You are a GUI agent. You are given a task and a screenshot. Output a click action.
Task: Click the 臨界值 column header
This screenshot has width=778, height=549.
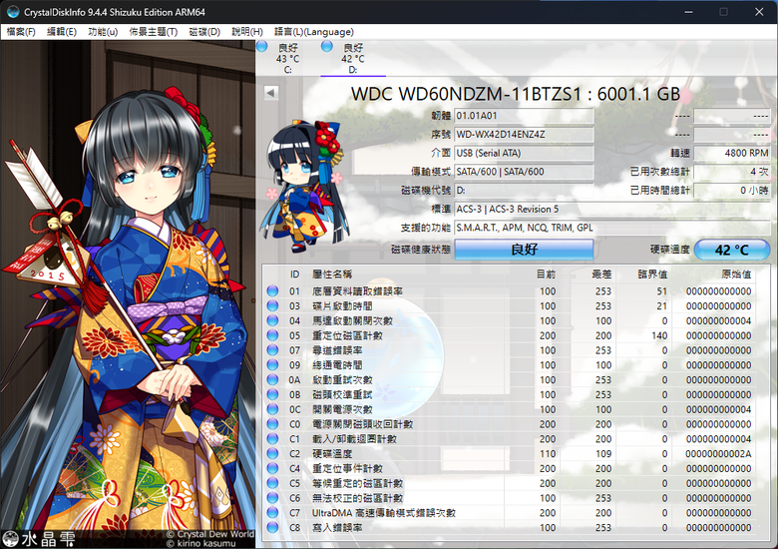652,274
